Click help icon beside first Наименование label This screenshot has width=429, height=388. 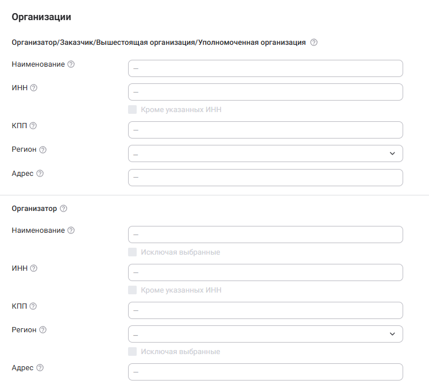pyautogui.click(x=71, y=64)
